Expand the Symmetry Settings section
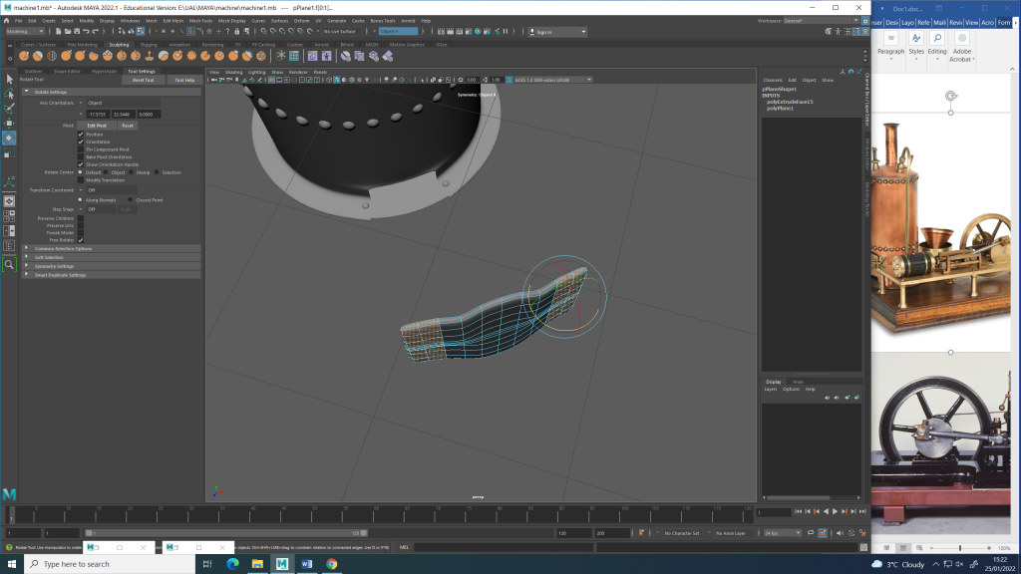1021x574 pixels. tap(55, 266)
